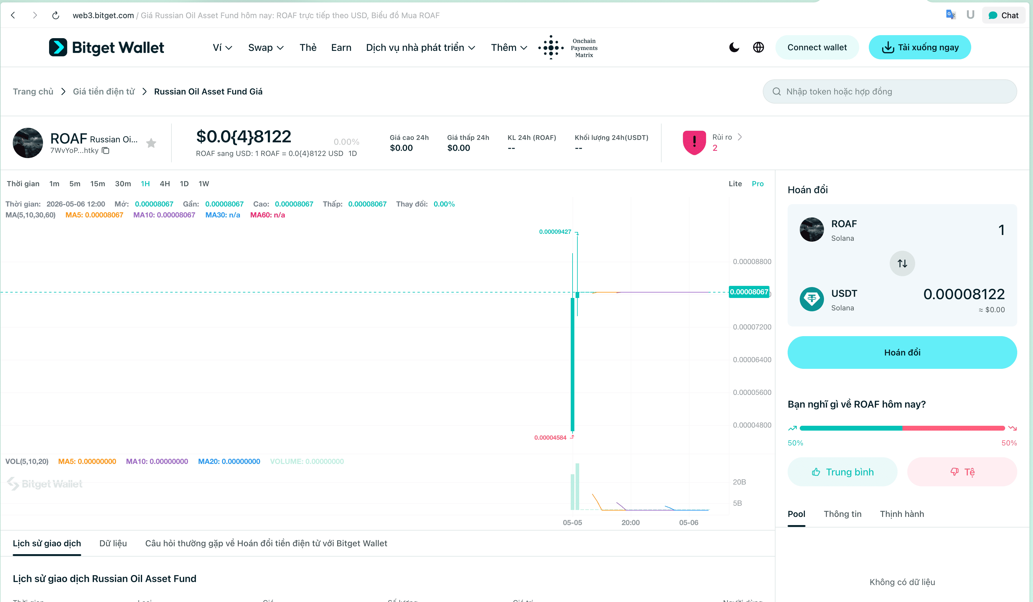Expand the Swap menu dropdown
This screenshot has height=602, width=1033.
point(266,48)
